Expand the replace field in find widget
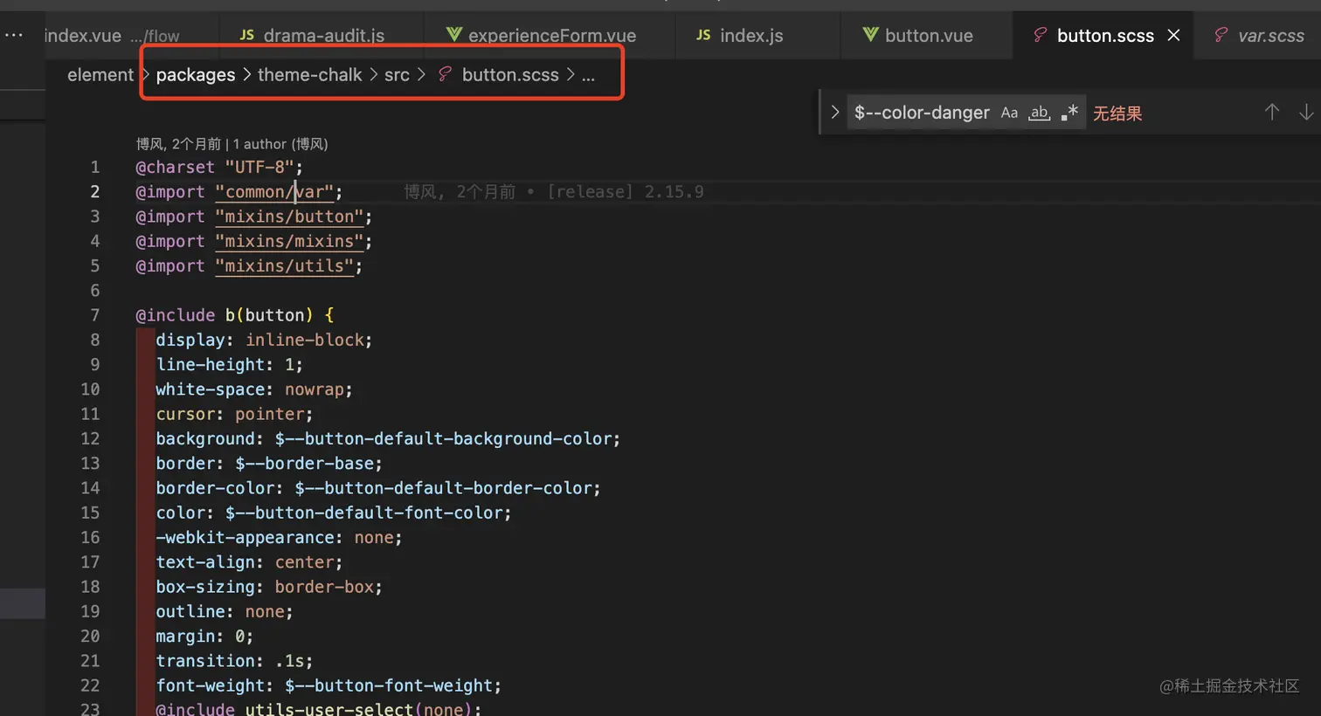The height and width of the screenshot is (716, 1321). pos(834,113)
